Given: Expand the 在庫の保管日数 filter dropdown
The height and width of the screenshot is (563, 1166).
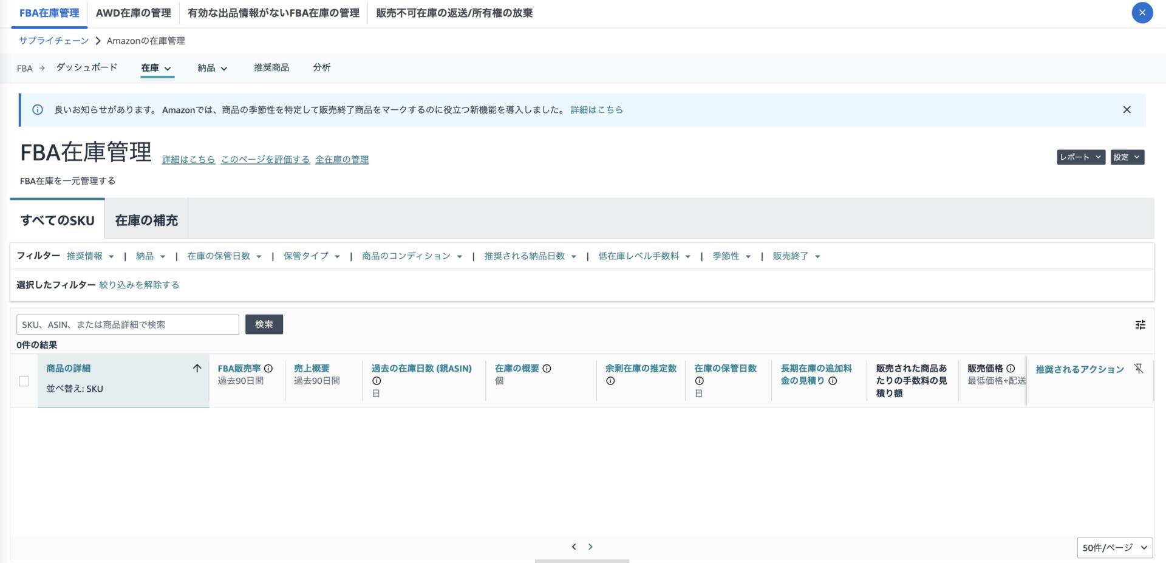Looking at the screenshot, I should point(224,256).
